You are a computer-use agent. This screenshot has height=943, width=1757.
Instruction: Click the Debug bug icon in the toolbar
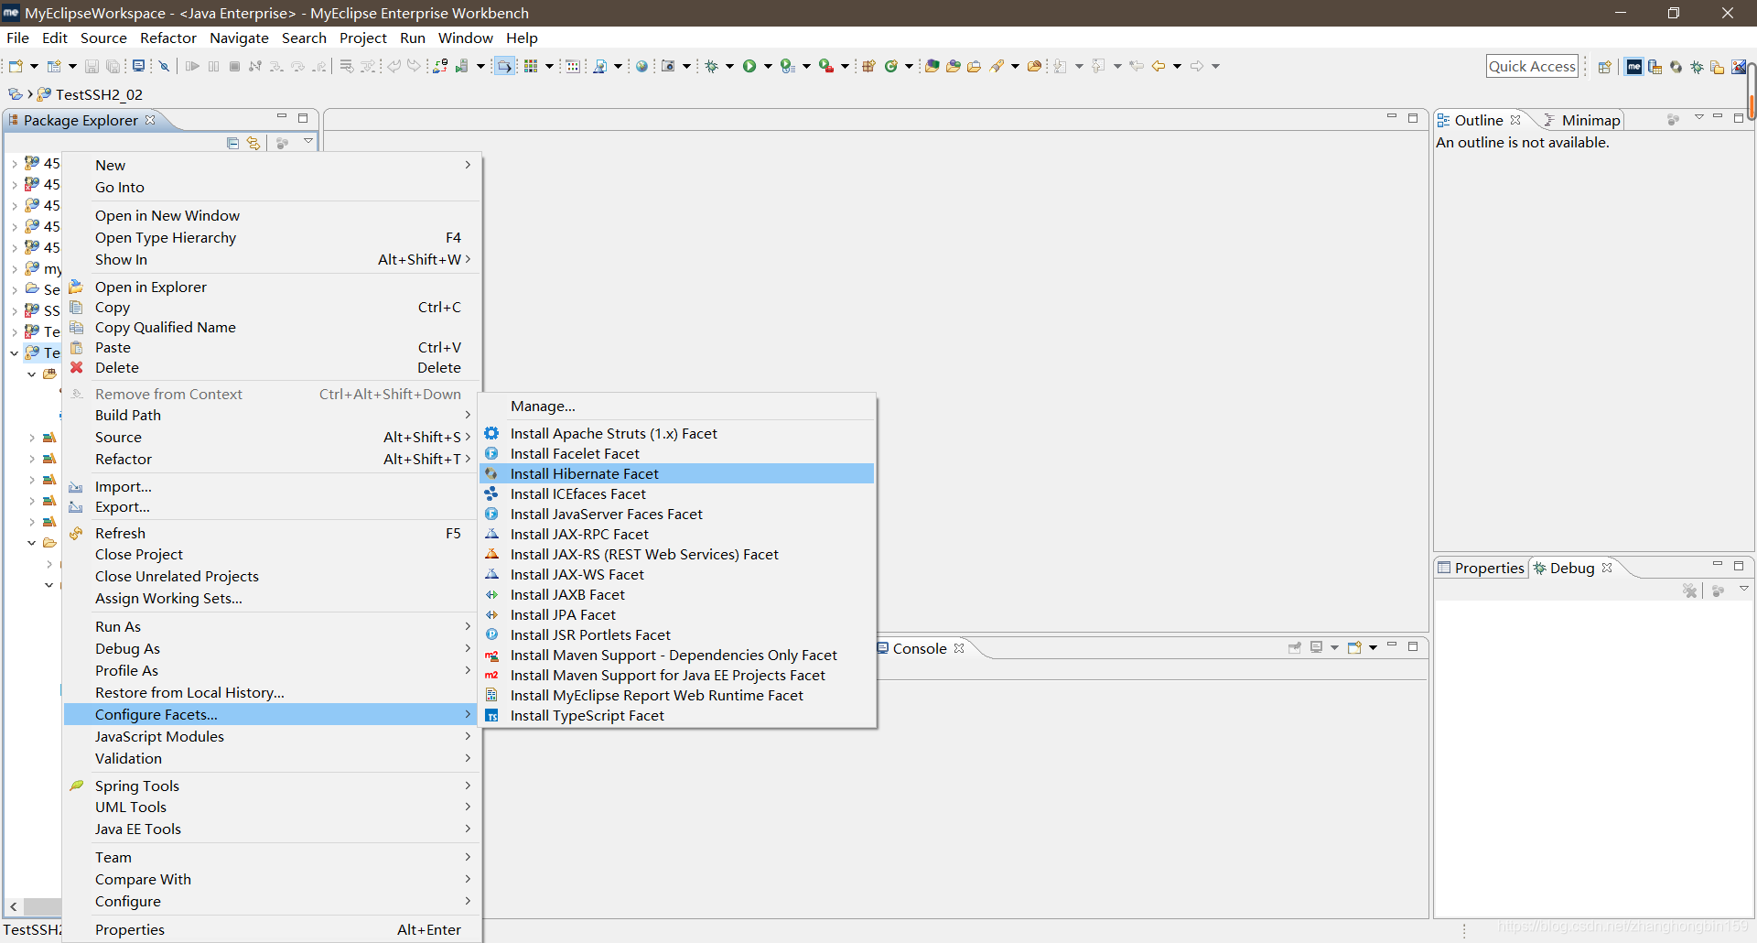click(x=712, y=66)
